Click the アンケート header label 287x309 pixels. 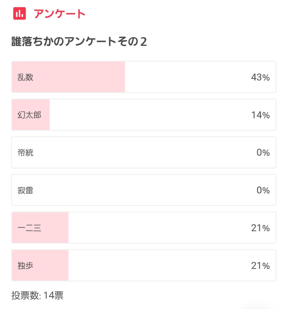pyautogui.click(x=59, y=14)
